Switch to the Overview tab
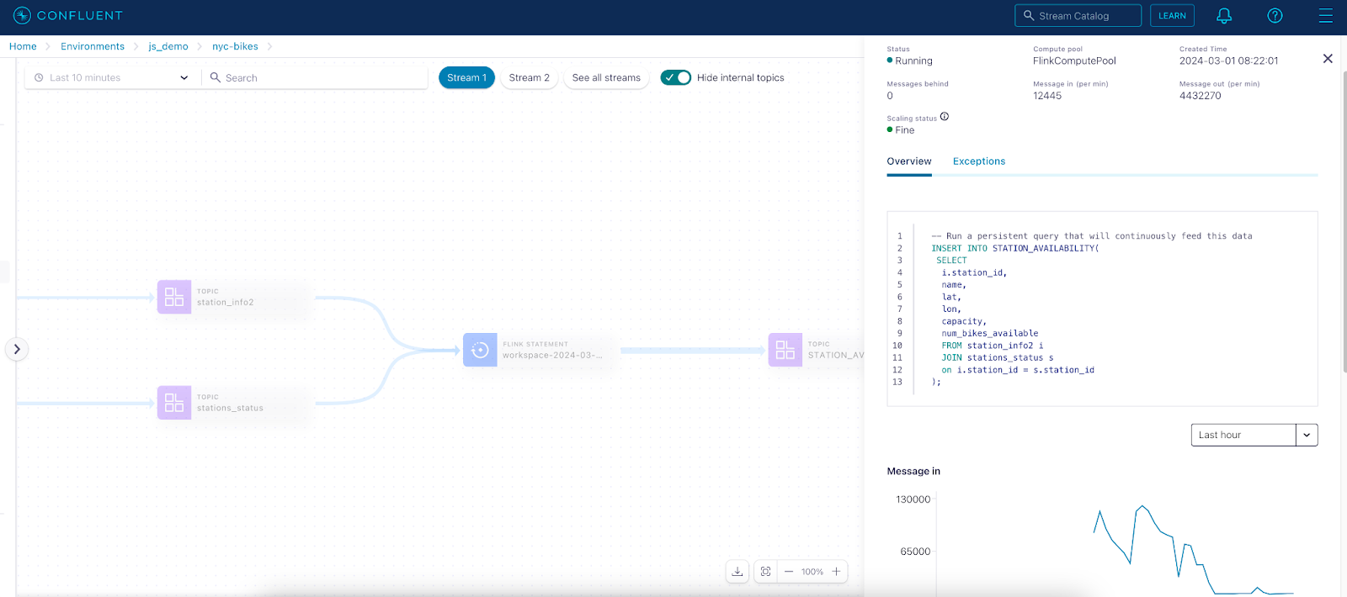The width and height of the screenshot is (1347, 597). coord(909,161)
